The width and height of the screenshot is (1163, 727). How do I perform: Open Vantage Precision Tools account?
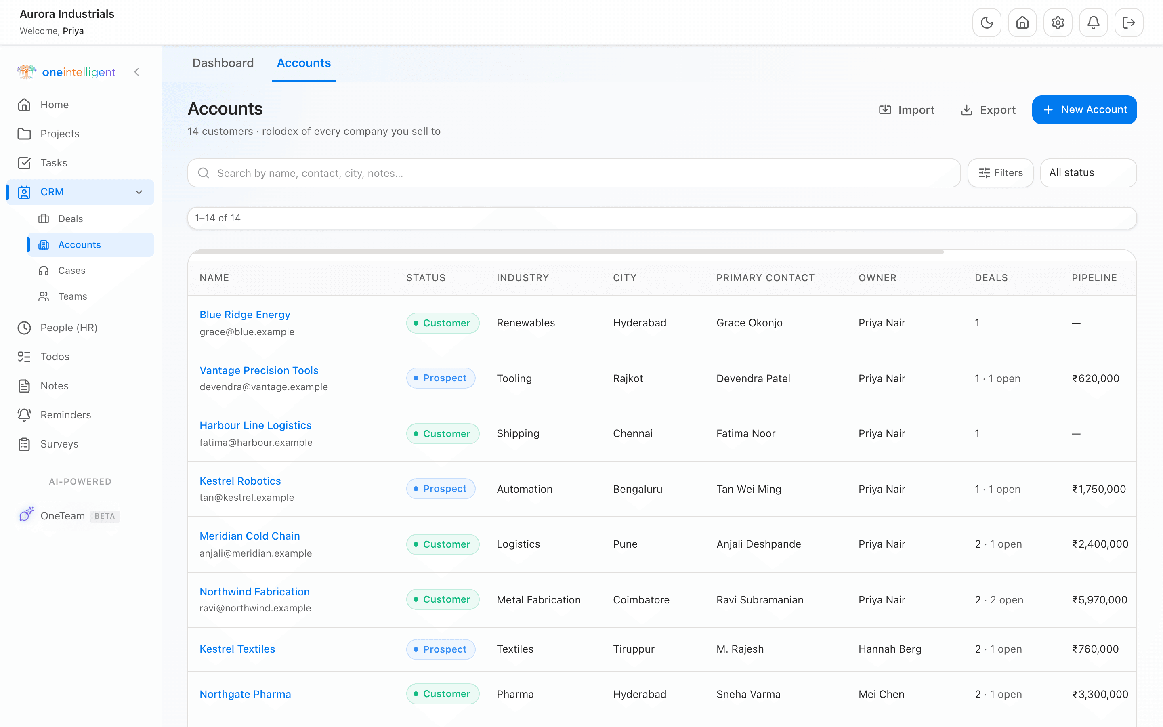tap(259, 371)
